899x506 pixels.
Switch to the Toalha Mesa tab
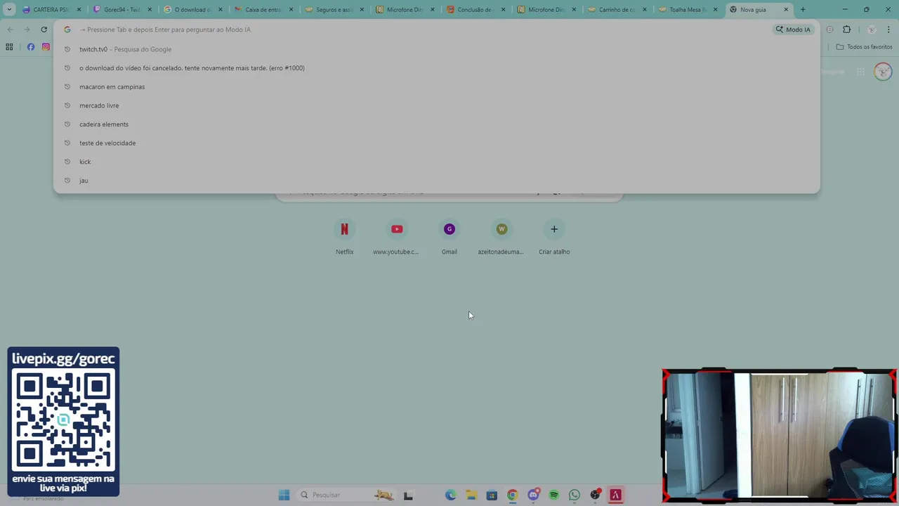(688, 10)
